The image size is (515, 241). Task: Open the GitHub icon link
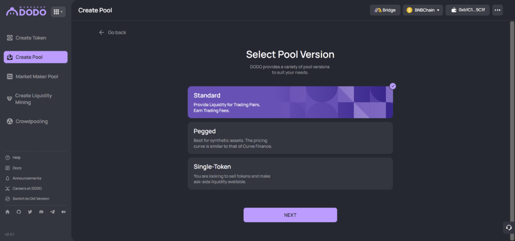point(18,212)
